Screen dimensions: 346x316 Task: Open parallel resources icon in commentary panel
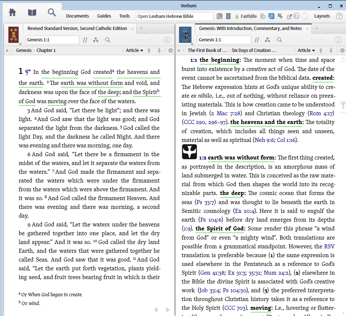pos(256,40)
